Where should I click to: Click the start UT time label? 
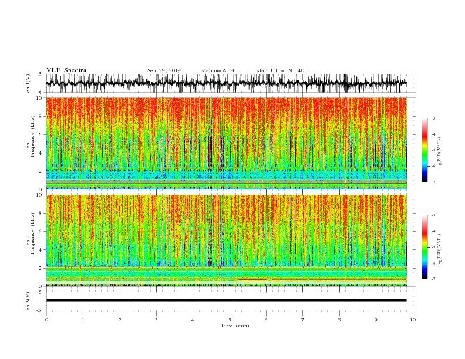tap(284, 70)
